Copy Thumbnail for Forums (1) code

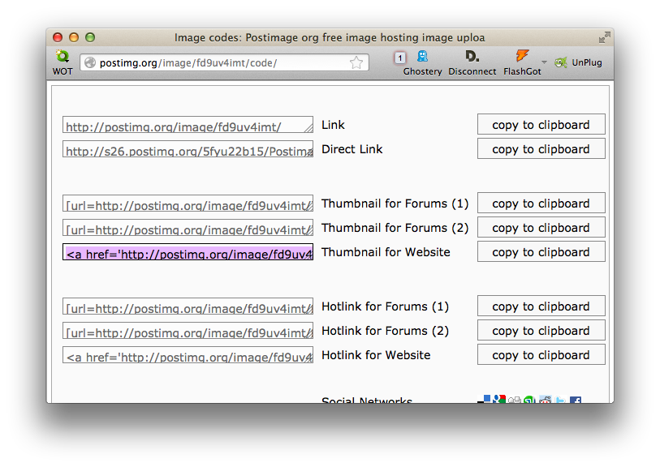click(x=541, y=203)
